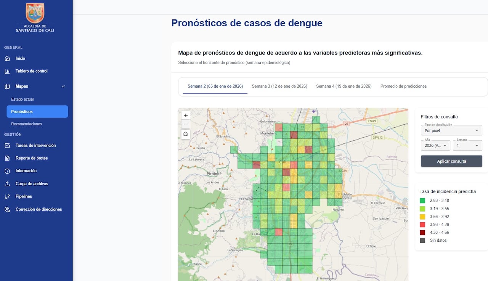Click the Navarro label on map

click(x=338, y=210)
